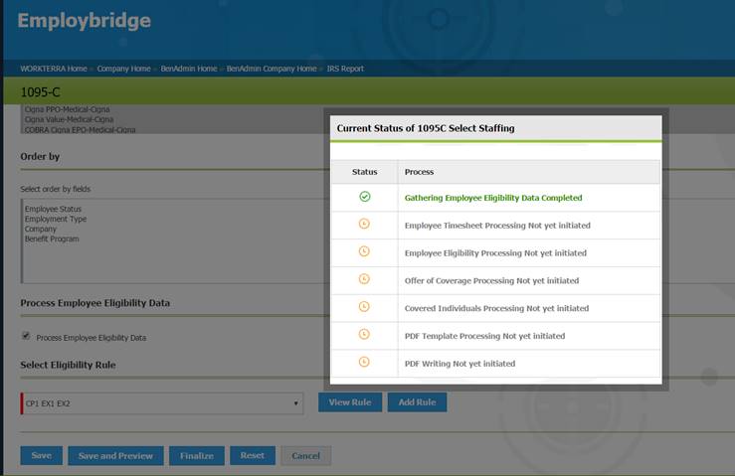
Task: Select Employment Type in order by list
Action: pos(56,219)
